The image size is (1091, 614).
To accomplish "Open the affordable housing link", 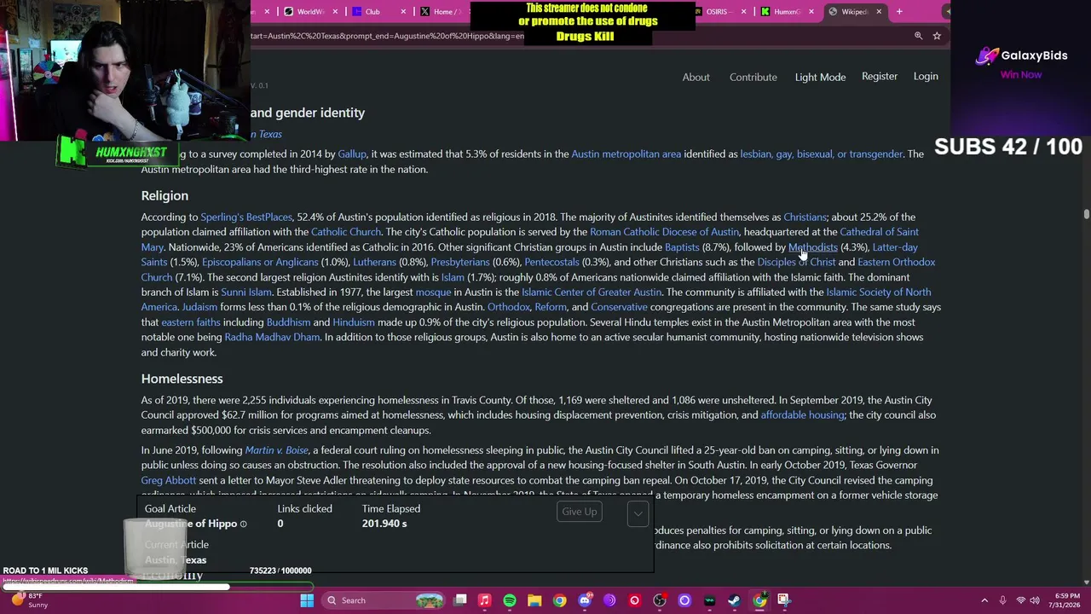I will click(x=802, y=415).
